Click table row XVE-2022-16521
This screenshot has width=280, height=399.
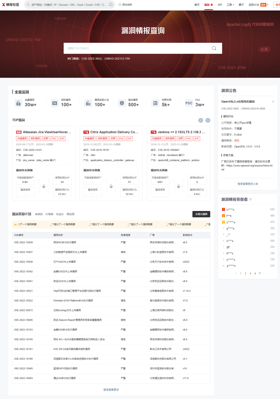111,291
